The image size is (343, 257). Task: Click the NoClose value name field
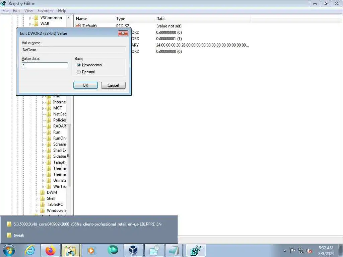click(x=74, y=50)
